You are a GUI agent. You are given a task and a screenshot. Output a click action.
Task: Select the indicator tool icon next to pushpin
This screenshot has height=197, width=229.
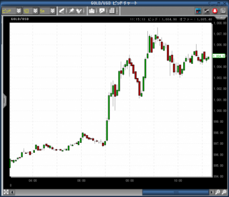[x=79, y=11]
